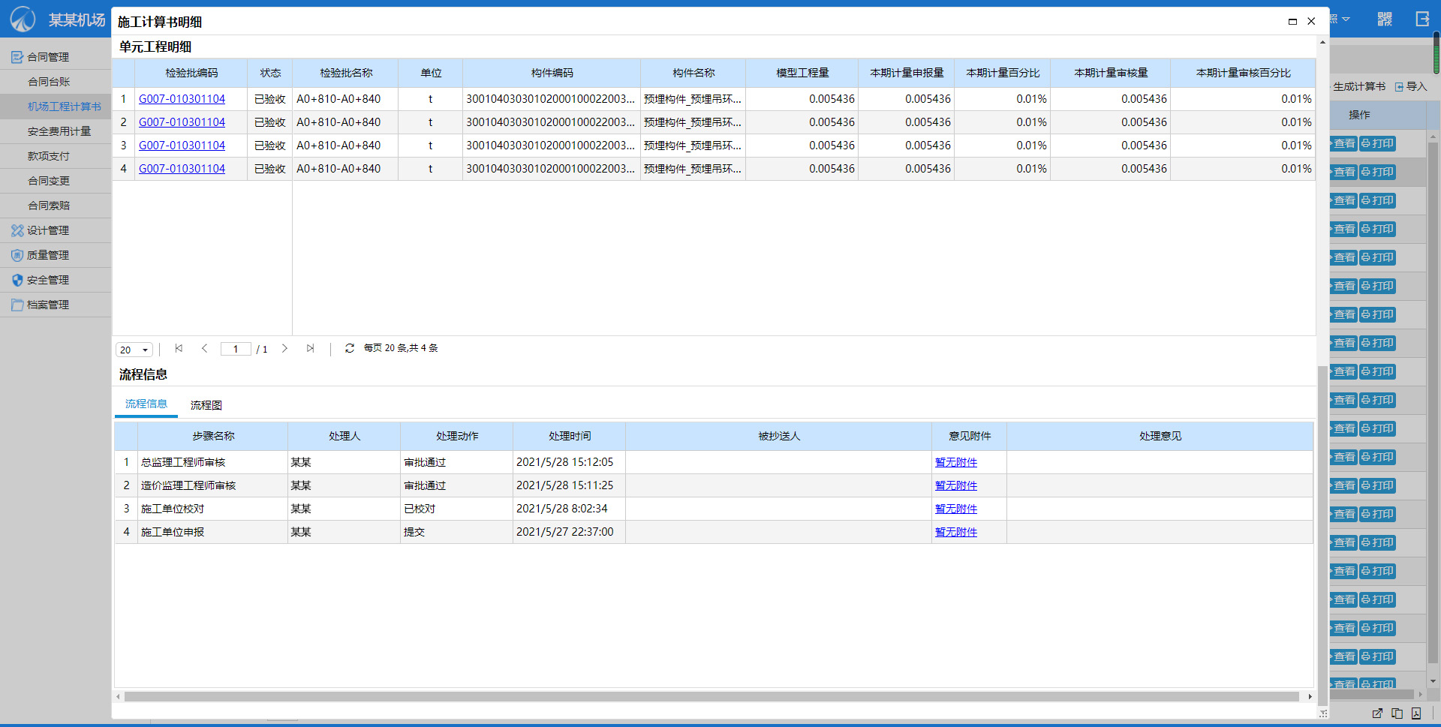This screenshot has height=727, width=1441.
Task: Go to next page of unit table
Action: (284, 348)
